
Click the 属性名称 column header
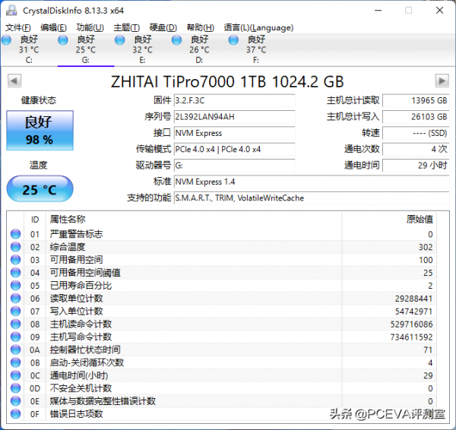[194, 220]
